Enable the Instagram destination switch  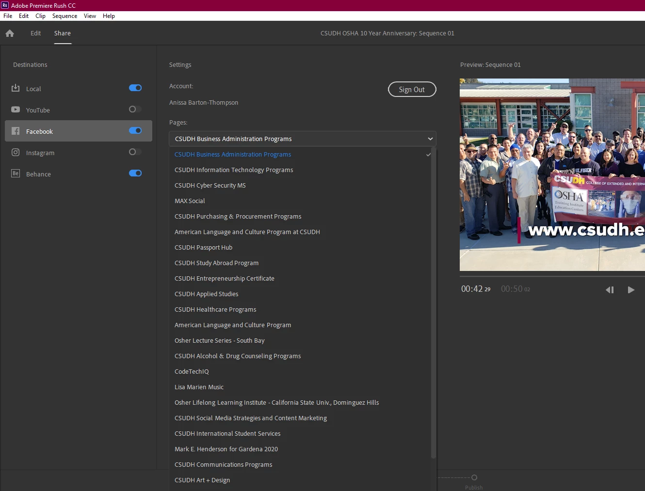135,152
